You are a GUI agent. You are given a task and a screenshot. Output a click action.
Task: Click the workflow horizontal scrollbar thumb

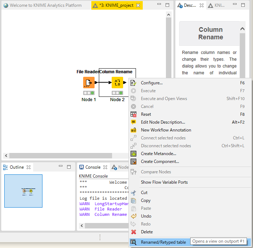[x=61, y=156]
